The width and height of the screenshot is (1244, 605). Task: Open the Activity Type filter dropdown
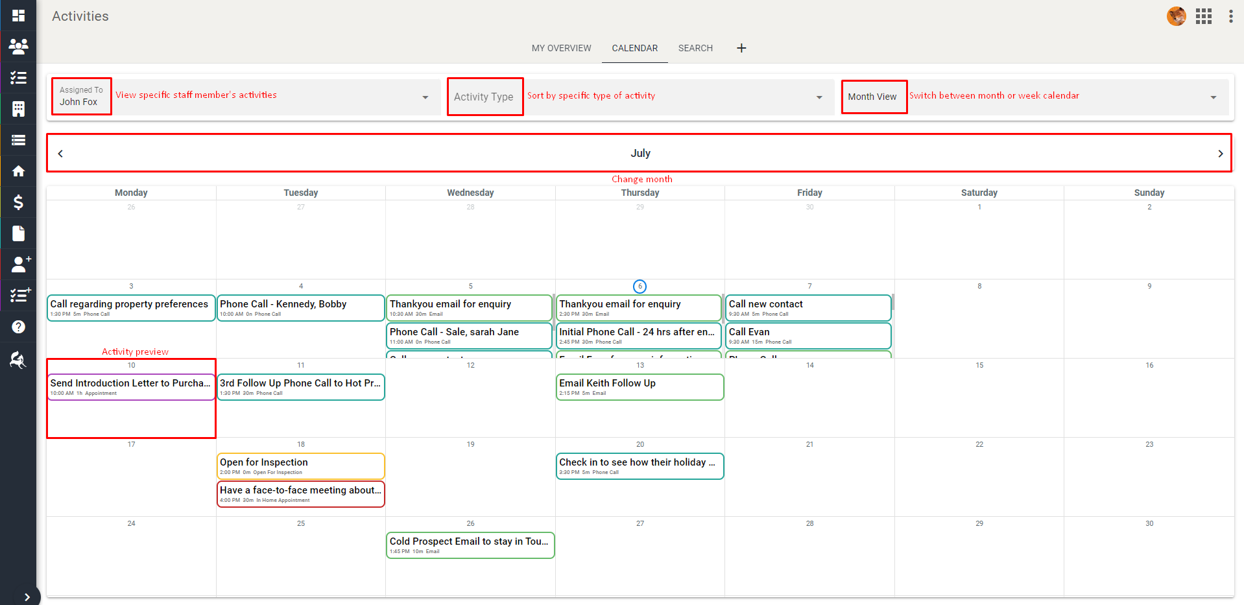(819, 97)
